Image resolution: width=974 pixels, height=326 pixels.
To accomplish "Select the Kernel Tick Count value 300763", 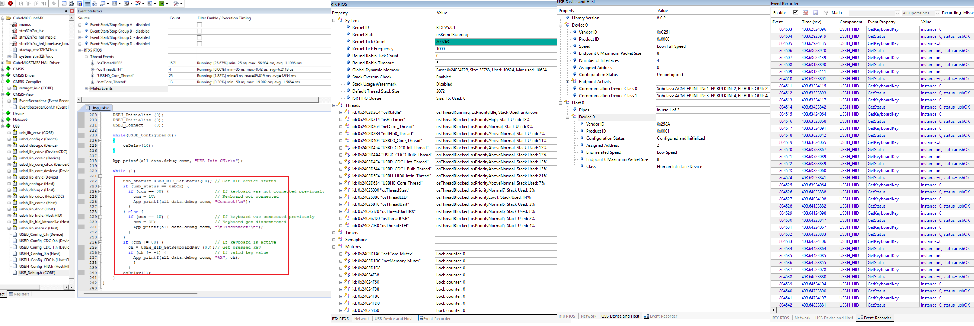I will click(496, 42).
